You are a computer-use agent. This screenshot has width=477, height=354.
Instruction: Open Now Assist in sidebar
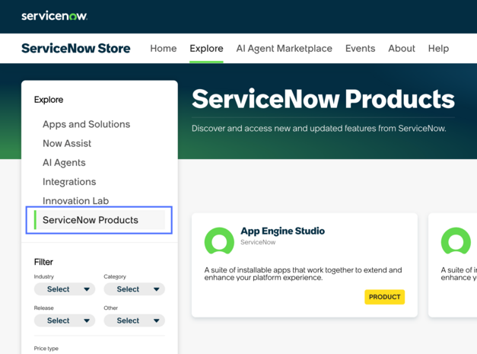(x=67, y=143)
